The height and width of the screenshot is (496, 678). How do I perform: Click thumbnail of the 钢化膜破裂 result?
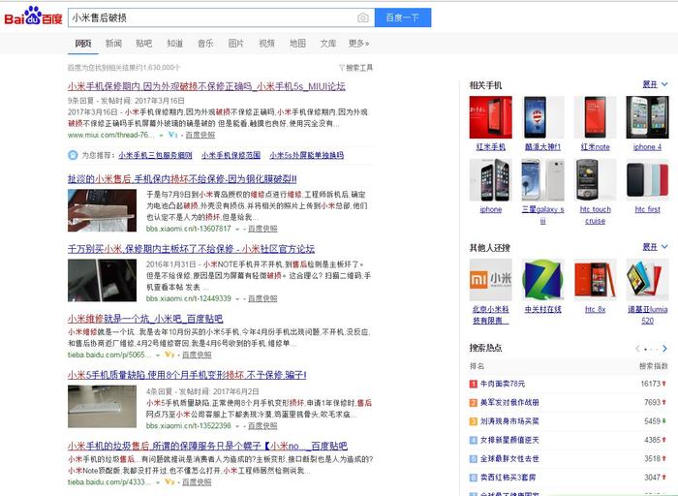coord(102,210)
